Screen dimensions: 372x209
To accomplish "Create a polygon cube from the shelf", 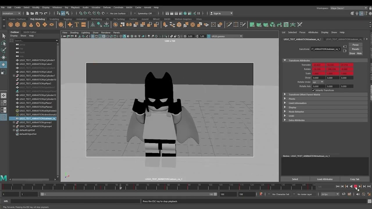I will point(17,25).
